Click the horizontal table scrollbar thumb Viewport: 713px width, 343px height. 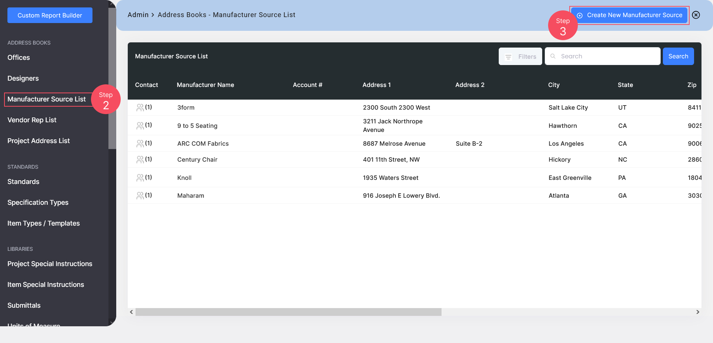pos(289,312)
